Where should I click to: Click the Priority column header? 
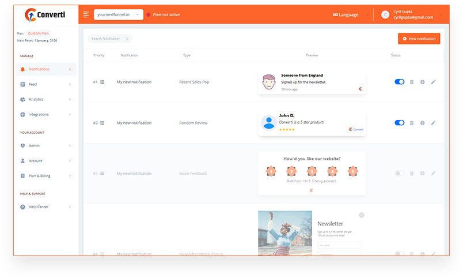pos(99,55)
